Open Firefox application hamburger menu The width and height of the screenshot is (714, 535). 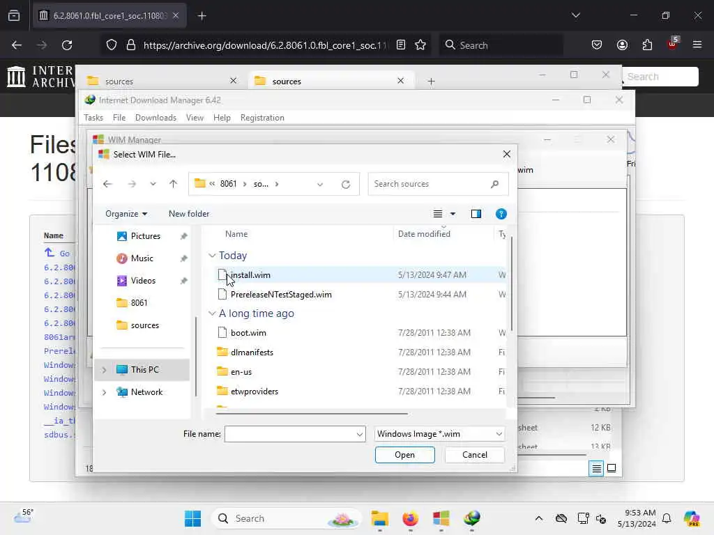[x=697, y=45]
